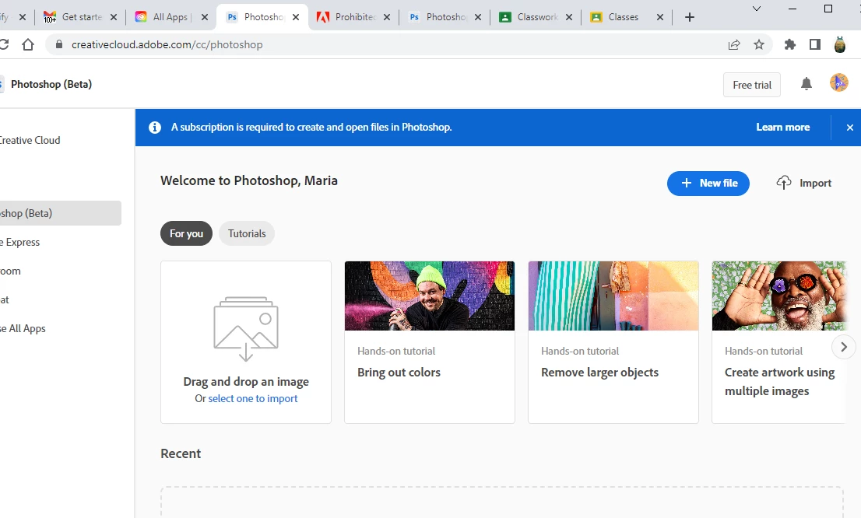This screenshot has width=861, height=518.
Task: Open the extensions puzzle icon
Action: [x=790, y=44]
